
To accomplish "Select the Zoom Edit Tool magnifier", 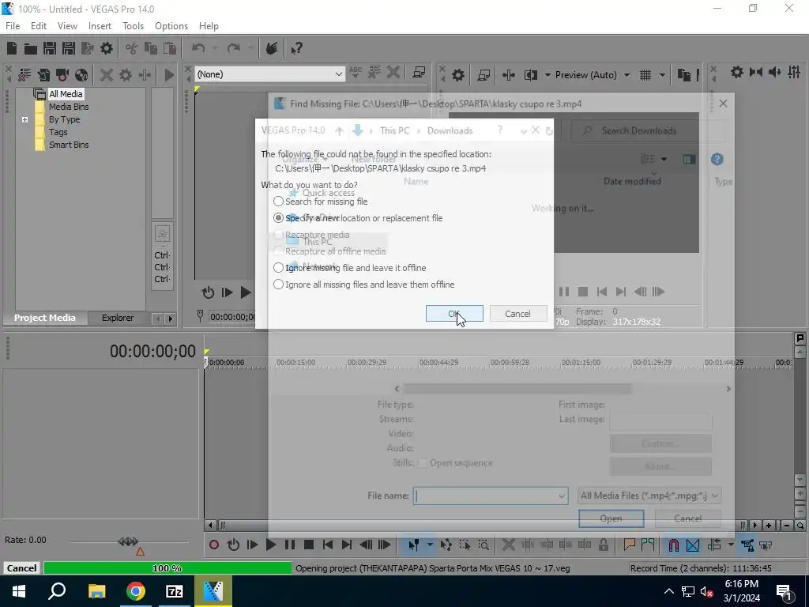I will tap(484, 545).
